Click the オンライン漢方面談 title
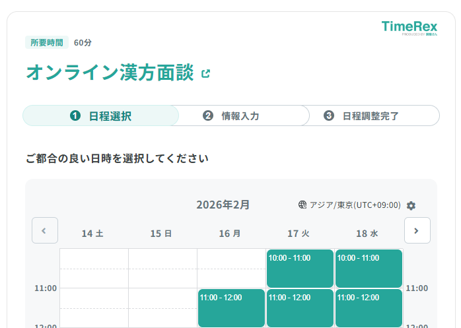 pyautogui.click(x=110, y=73)
